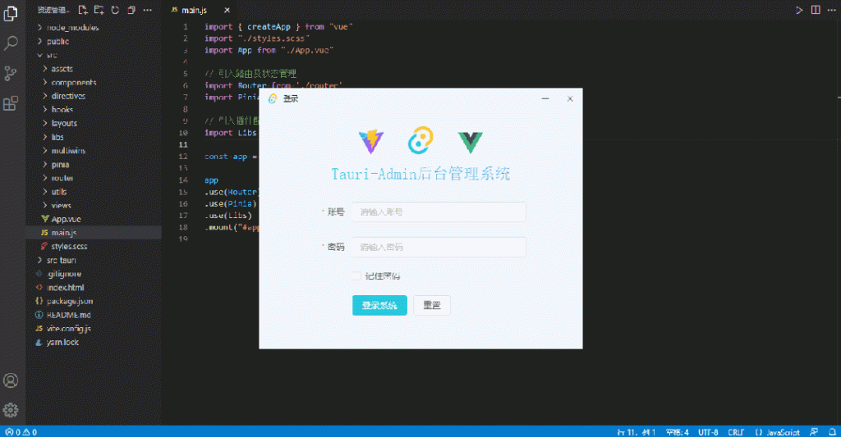This screenshot has height=437, width=841.
Task: Open the Manage gear icon
Action: [x=11, y=410]
